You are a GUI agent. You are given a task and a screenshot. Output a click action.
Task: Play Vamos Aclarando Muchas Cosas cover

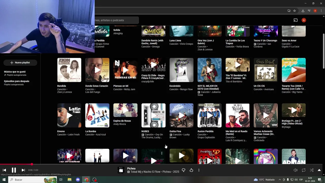266,115
